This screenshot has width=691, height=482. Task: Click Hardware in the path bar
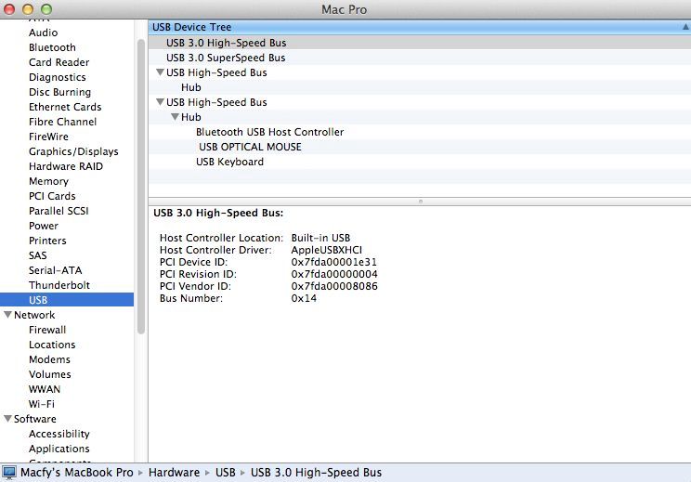point(174,473)
